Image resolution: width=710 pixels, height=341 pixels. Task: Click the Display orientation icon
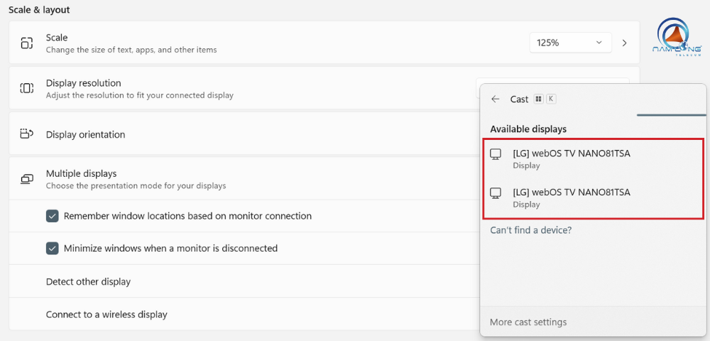pyautogui.click(x=27, y=134)
